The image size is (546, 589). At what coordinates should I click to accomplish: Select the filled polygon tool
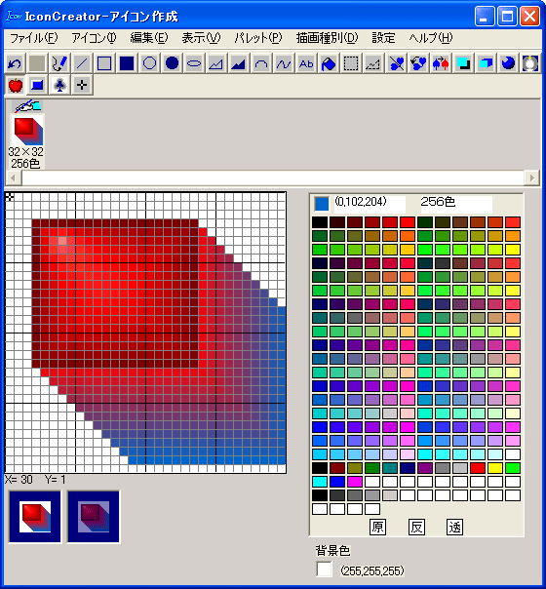tap(239, 63)
